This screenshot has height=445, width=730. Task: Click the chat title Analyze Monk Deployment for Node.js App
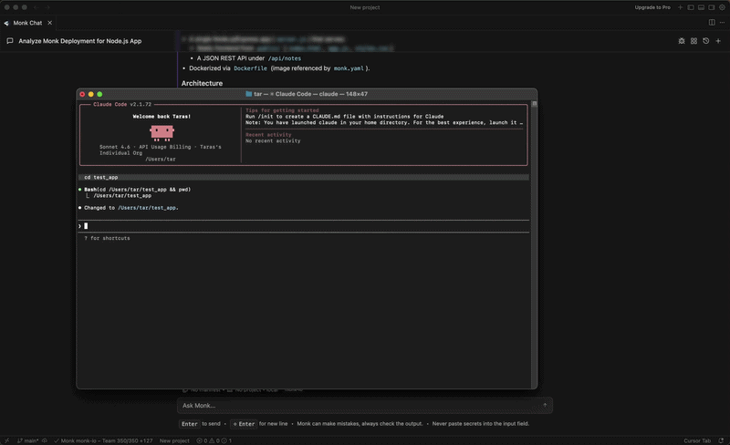(x=80, y=41)
